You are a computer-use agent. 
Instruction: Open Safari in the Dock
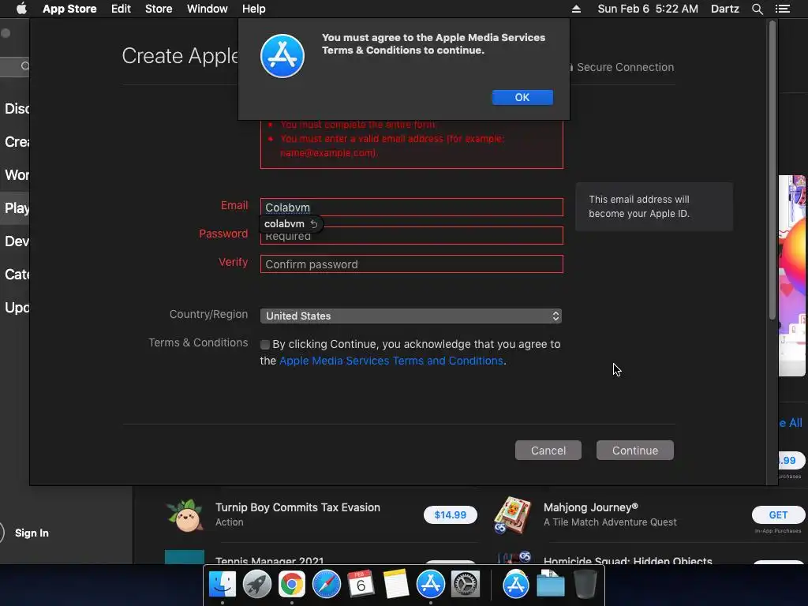pyautogui.click(x=326, y=585)
